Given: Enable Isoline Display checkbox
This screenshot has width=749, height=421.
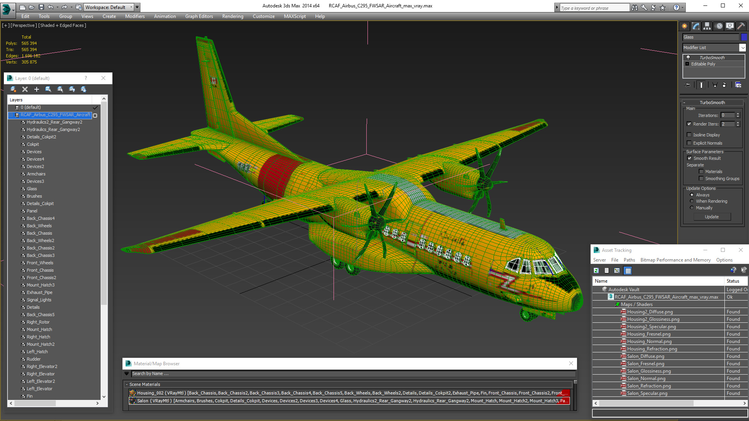Looking at the screenshot, I should pyautogui.click(x=689, y=135).
